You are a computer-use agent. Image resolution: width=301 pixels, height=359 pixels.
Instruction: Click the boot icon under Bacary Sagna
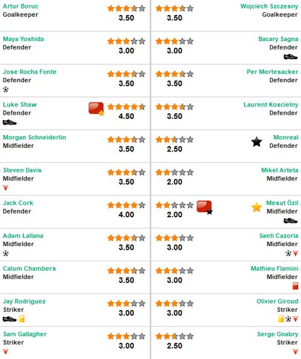tap(291, 57)
